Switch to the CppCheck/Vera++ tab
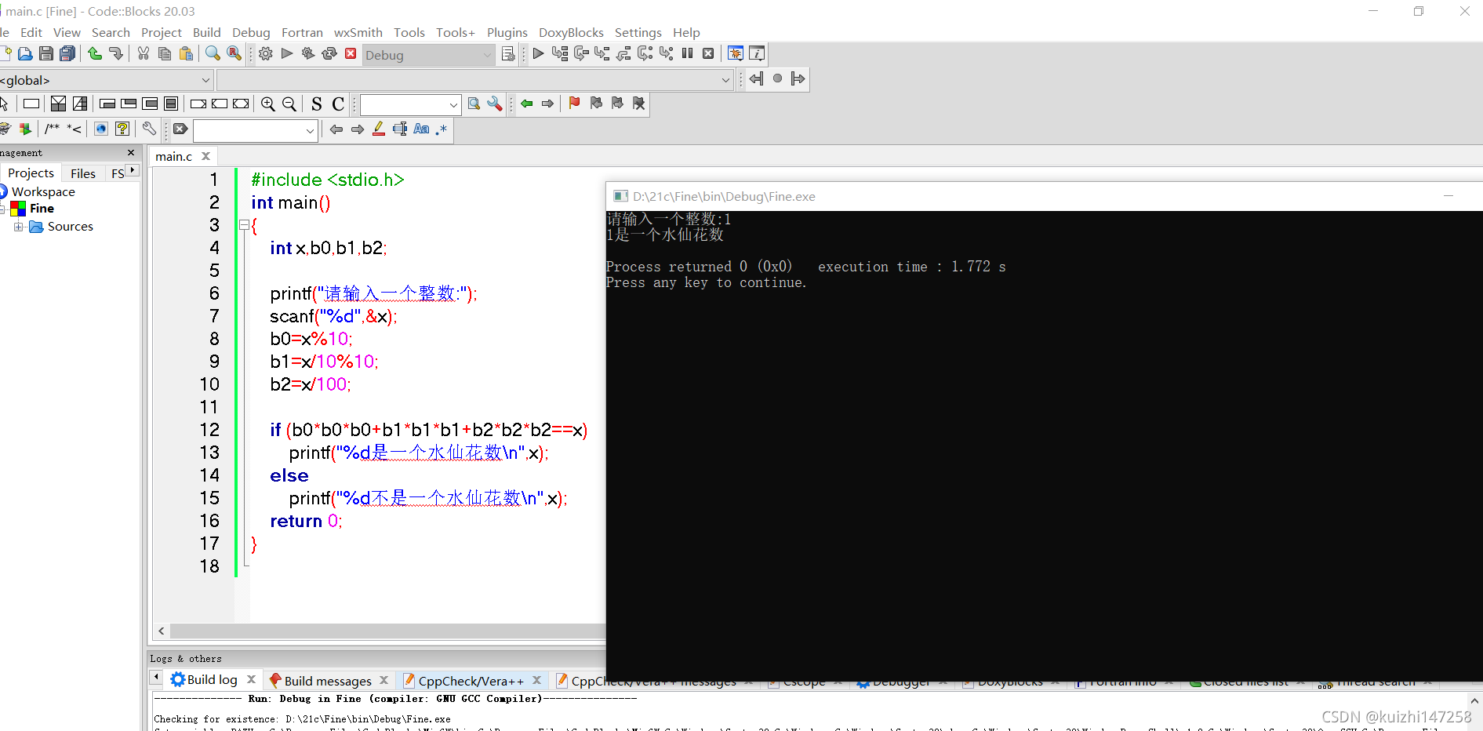The image size is (1483, 731). point(471,681)
